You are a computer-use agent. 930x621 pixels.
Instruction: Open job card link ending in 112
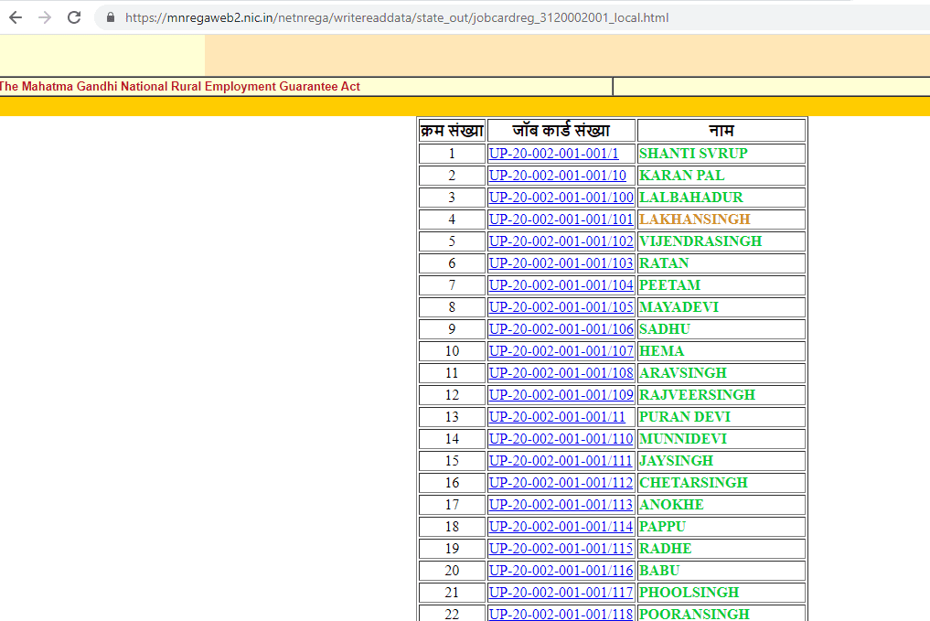point(561,483)
